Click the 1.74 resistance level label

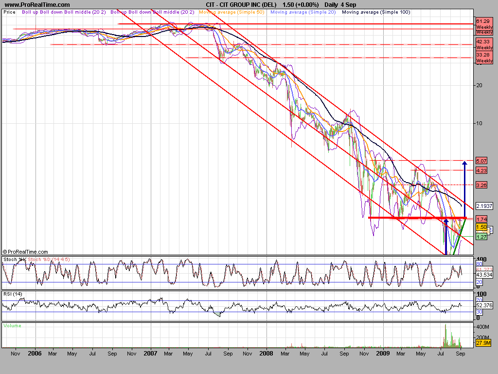(x=481, y=219)
